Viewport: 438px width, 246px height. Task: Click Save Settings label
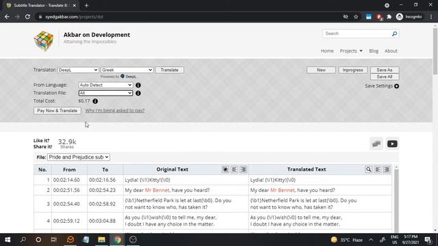(378, 86)
